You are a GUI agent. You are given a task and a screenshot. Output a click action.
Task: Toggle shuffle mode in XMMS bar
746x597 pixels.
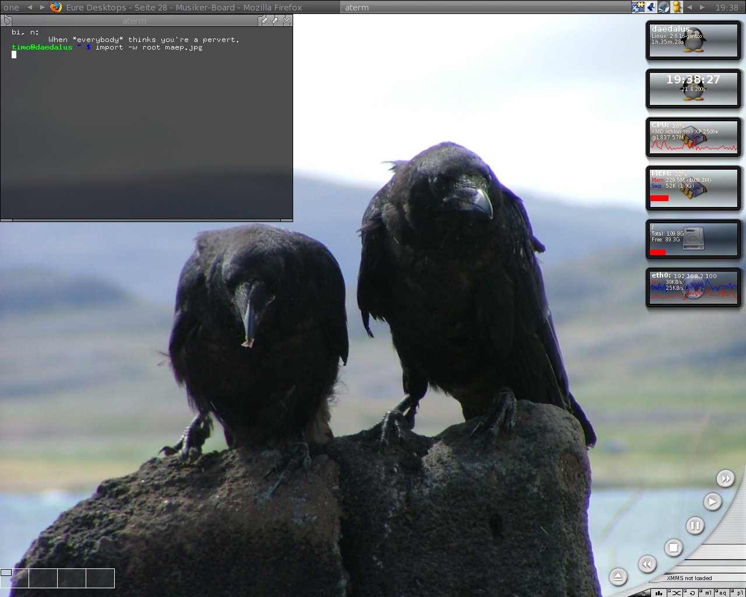[676, 593]
